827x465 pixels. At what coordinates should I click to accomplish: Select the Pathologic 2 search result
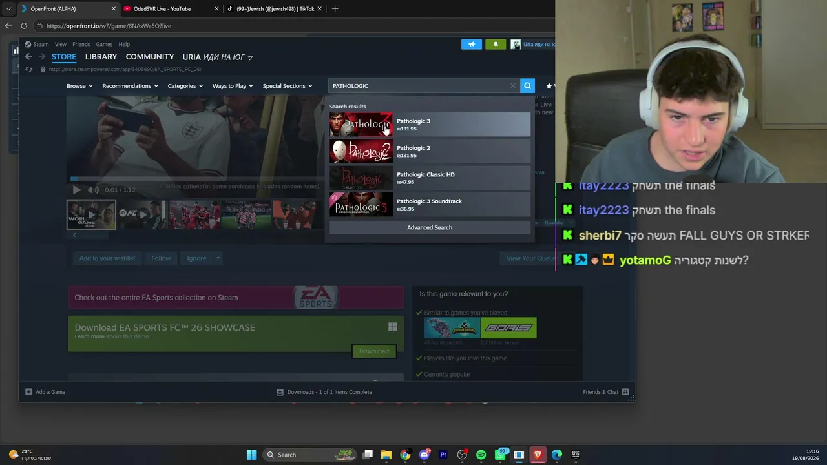[430, 151]
